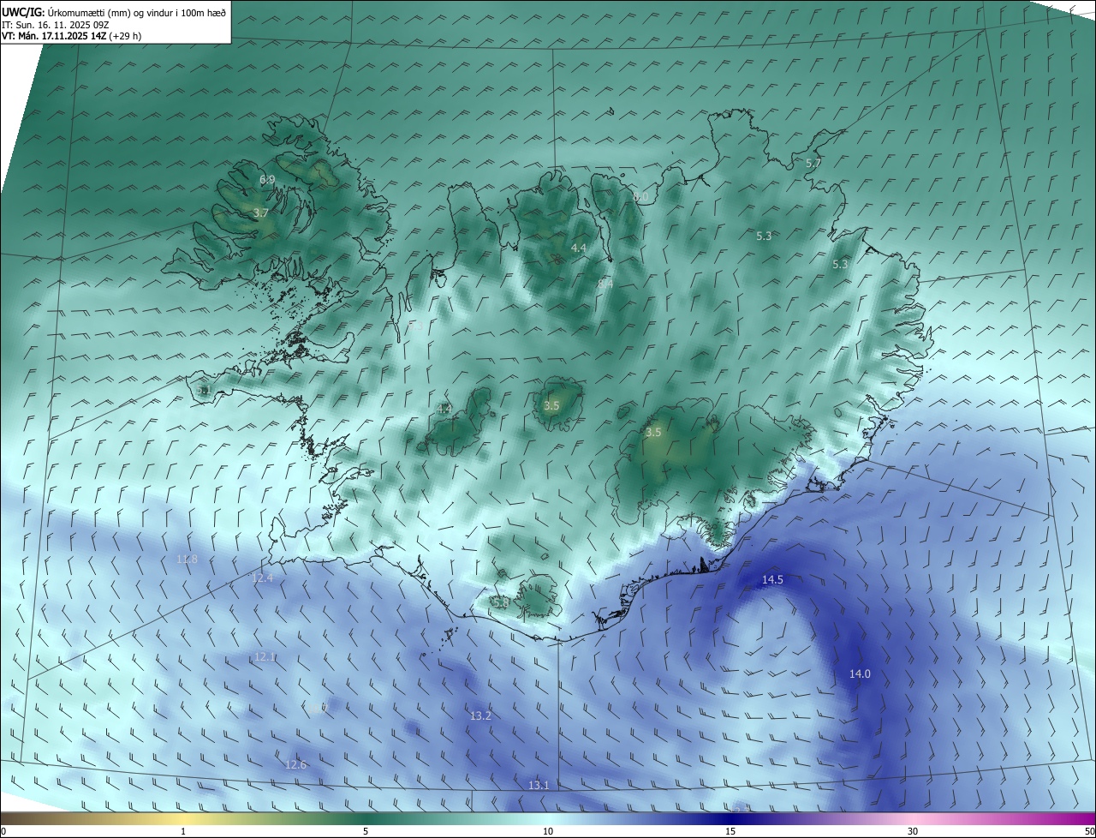
Task: Click the 8.0 value on the north coast
Action: (x=640, y=197)
